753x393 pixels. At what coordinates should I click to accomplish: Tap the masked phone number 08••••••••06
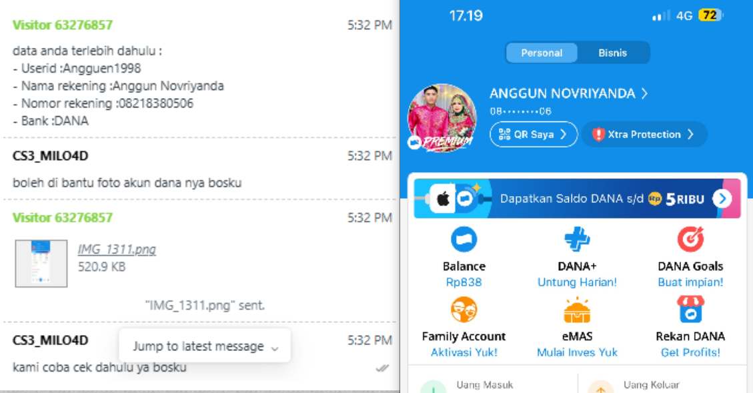click(x=521, y=111)
